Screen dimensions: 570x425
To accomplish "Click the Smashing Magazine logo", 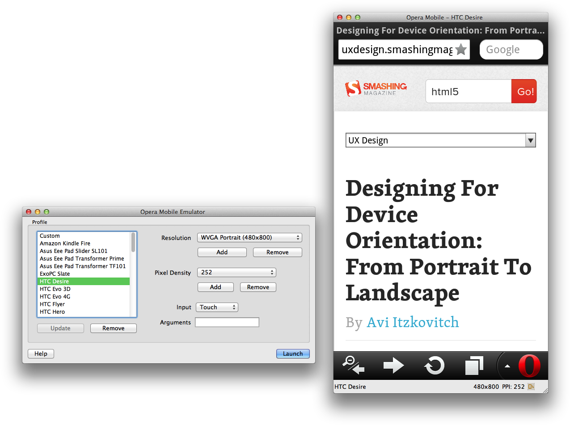I will tap(376, 88).
